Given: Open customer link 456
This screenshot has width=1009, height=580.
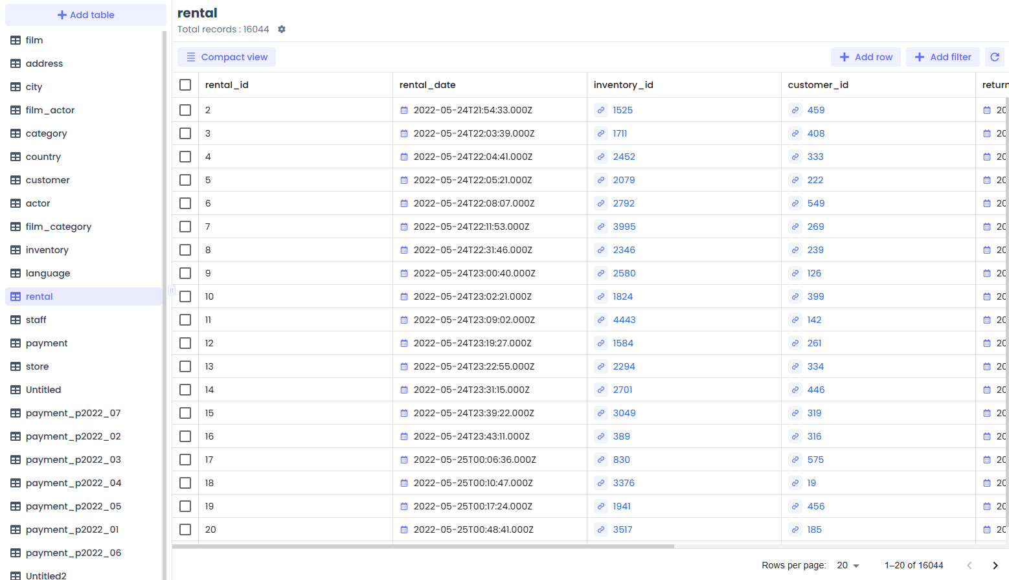Looking at the screenshot, I should (816, 506).
